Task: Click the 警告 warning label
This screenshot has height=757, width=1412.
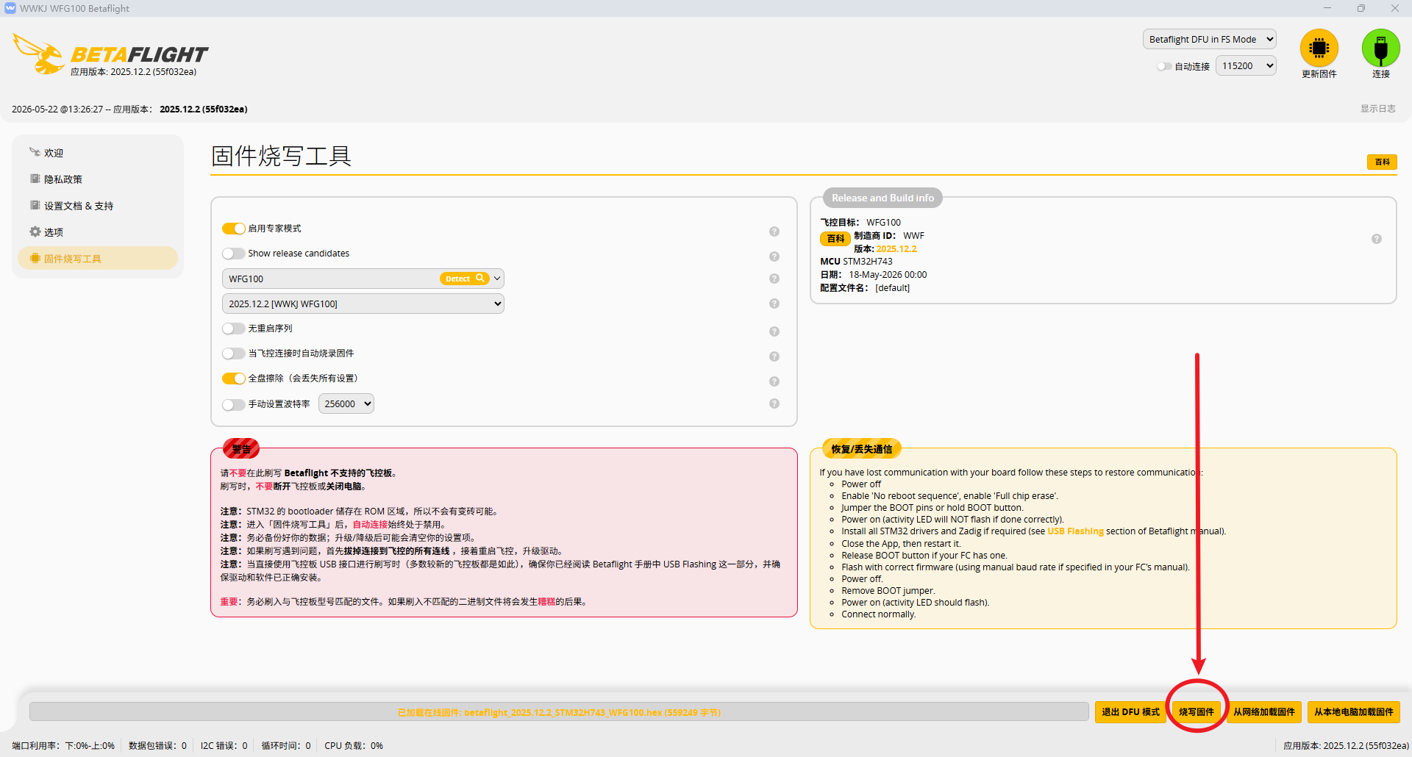Action: [241, 449]
